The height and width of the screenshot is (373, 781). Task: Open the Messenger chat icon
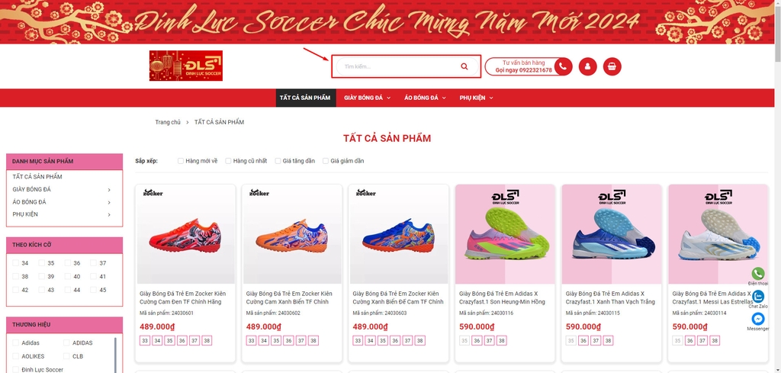tap(757, 319)
